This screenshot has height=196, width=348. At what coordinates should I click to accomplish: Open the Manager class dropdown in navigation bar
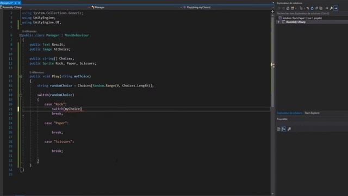[x=136, y=7]
